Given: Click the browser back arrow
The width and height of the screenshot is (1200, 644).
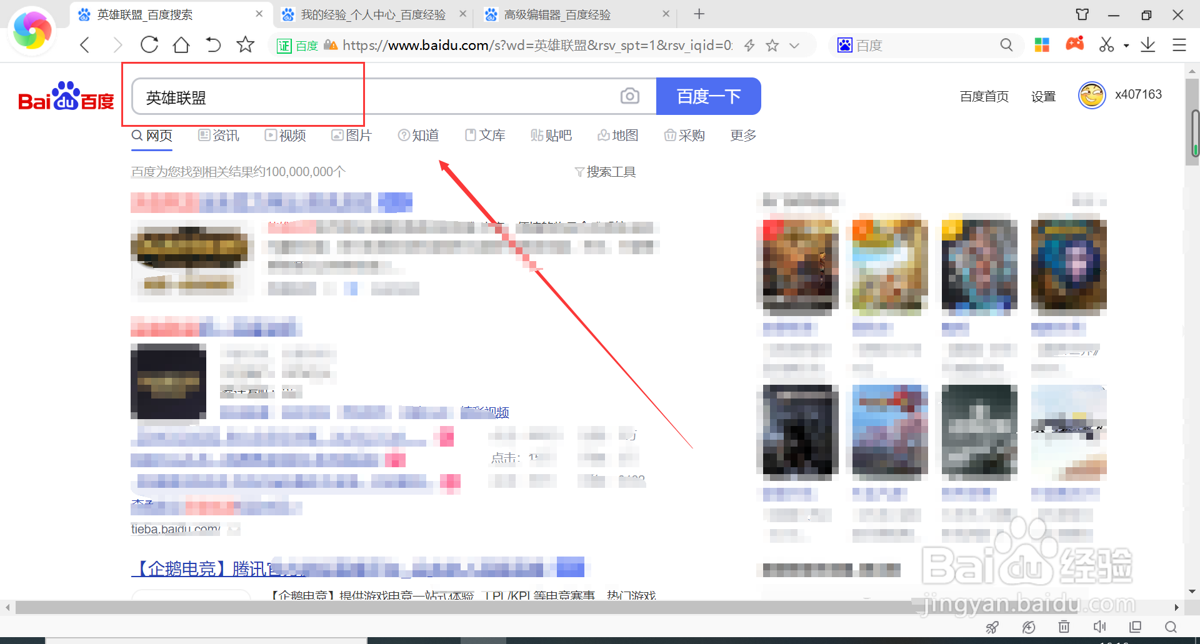Looking at the screenshot, I should pos(85,45).
